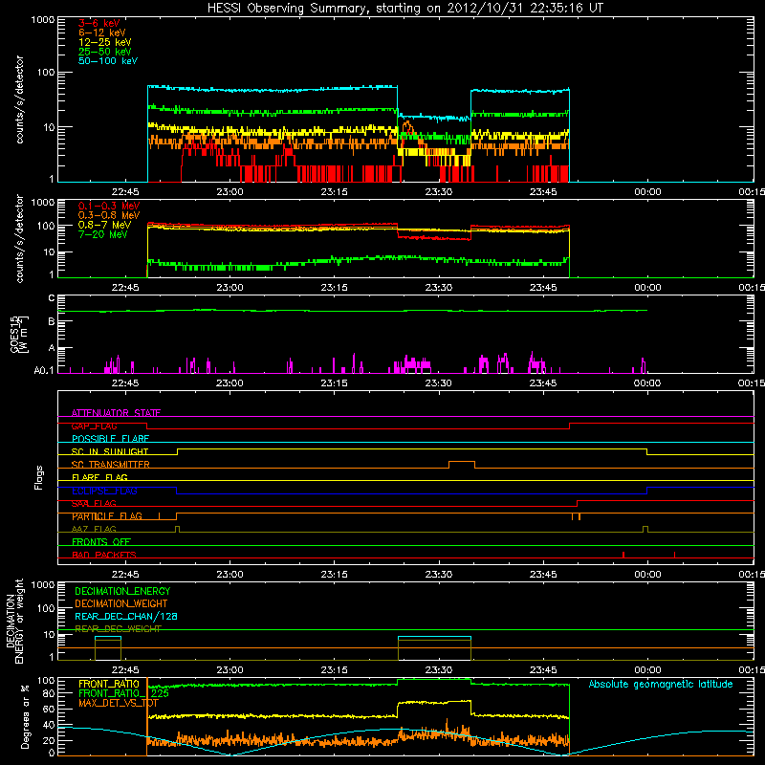Click the 0.3-0.8 MeV legend label
This screenshot has width=765, height=765.
tap(109, 215)
